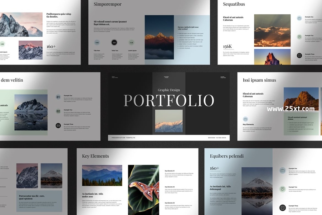Select the Issi ipsam simus slide heading

(259, 80)
